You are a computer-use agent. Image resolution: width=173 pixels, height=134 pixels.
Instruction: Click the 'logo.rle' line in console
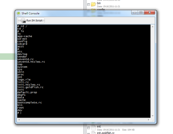click(x=24, y=80)
